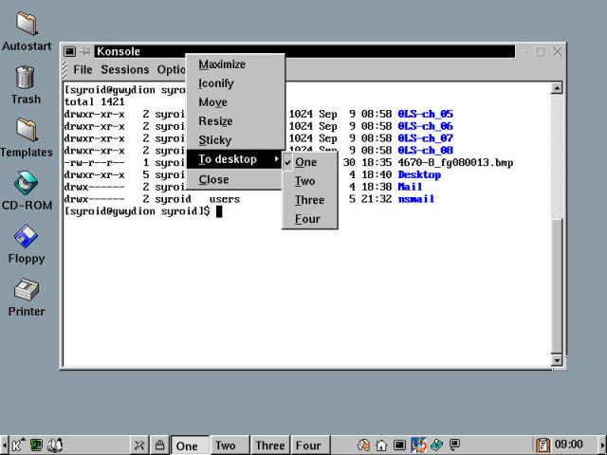Open the Trash desktop icon

tap(26, 78)
